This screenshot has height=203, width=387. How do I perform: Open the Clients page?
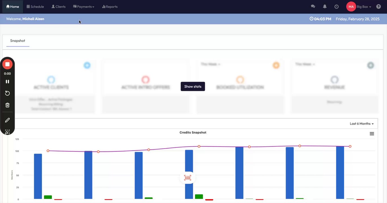[x=58, y=6]
